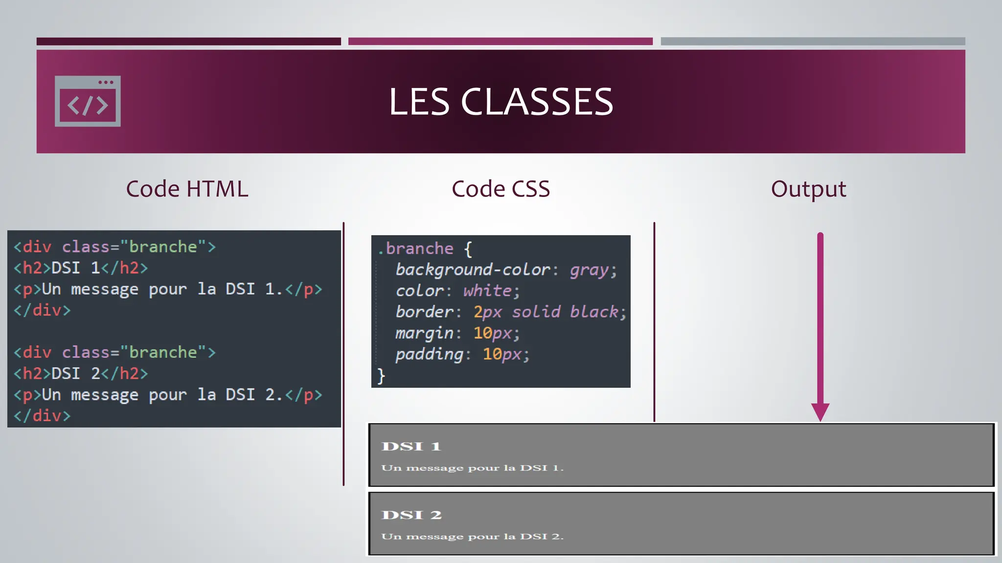Click output paragraph 'Un message pour la DSI 1.'
This screenshot has height=563, width=1002.
click(473, 468)
